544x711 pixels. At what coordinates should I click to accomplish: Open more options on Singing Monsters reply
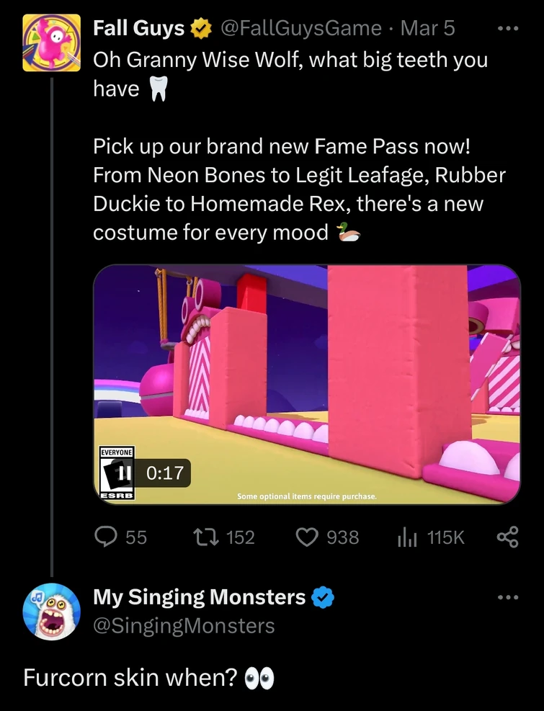point(508,597)
